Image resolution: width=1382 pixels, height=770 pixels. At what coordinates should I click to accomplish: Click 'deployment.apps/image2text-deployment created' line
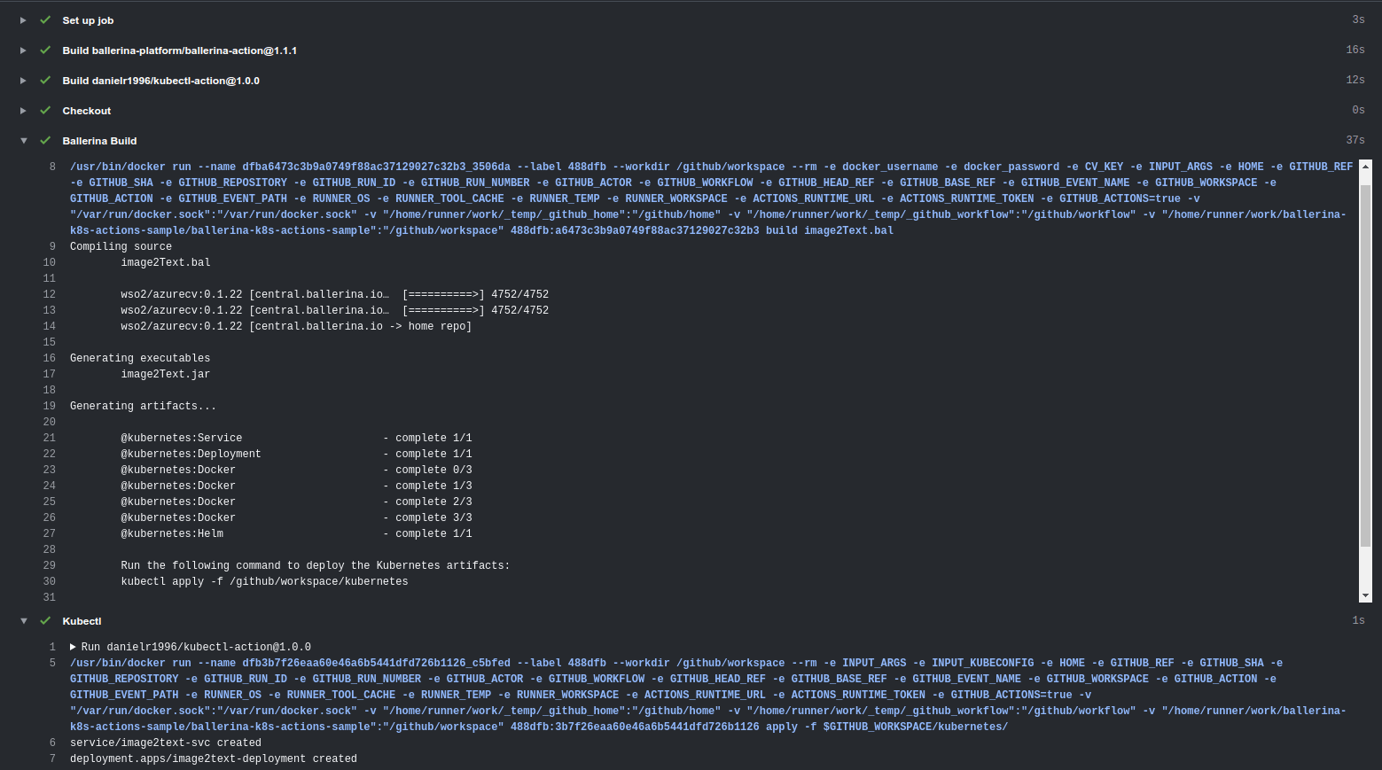pos(214,758)
